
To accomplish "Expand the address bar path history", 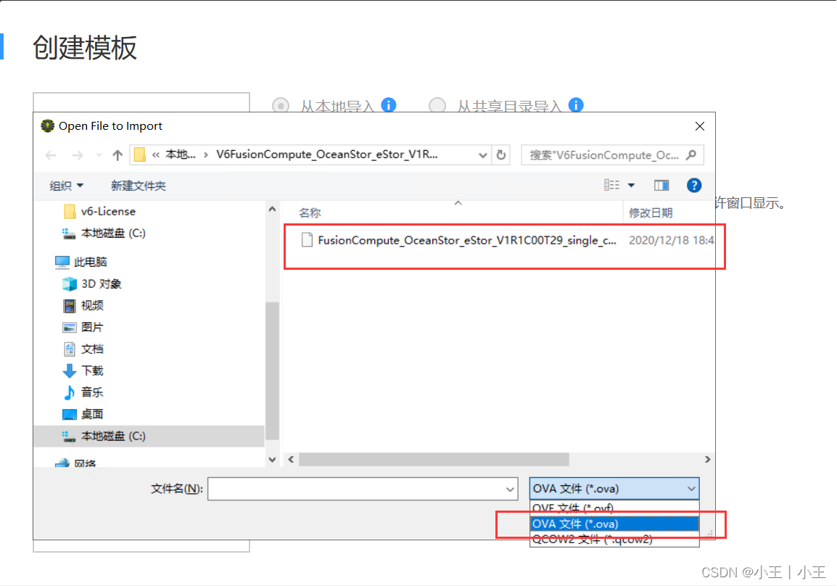I will [x=482, y=155].
